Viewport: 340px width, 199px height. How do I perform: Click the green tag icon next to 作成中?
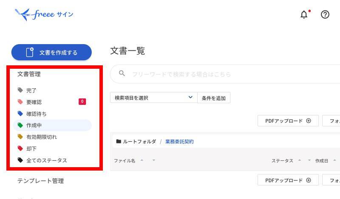click(x=20, y=125)
